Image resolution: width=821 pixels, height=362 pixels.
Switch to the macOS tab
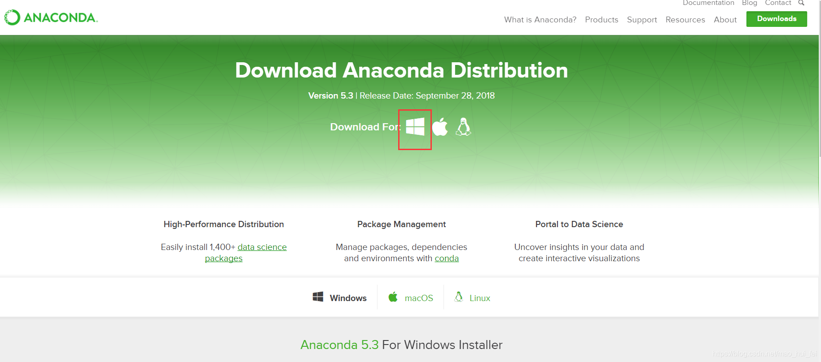[410, 297]
